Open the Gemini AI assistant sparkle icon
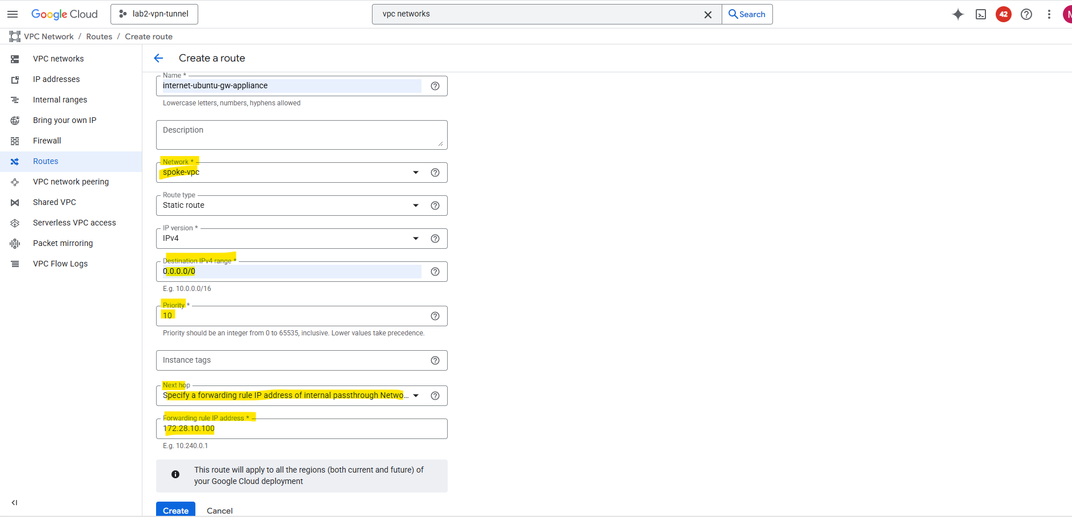 click(x=958, y=15)
